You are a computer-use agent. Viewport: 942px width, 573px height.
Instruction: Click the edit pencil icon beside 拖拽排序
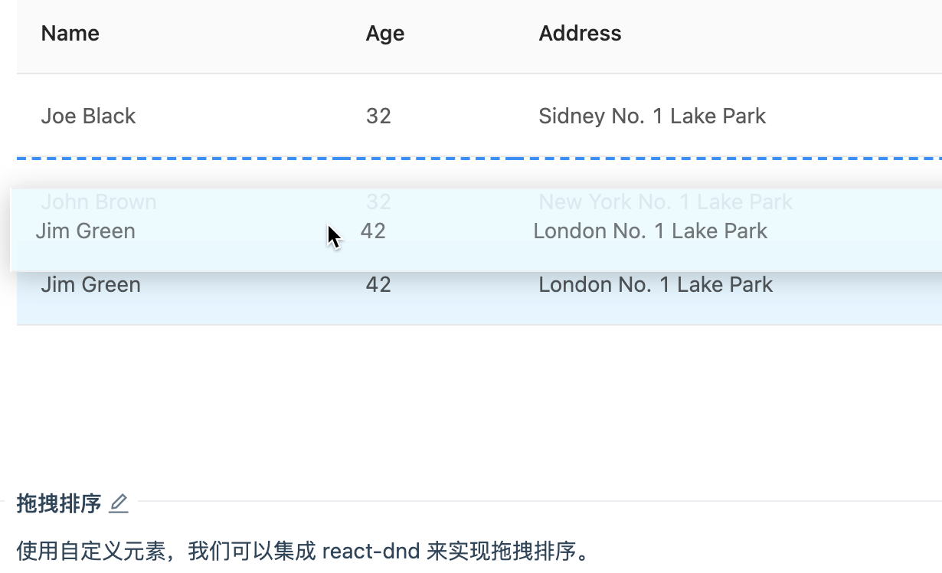point(119,503)
